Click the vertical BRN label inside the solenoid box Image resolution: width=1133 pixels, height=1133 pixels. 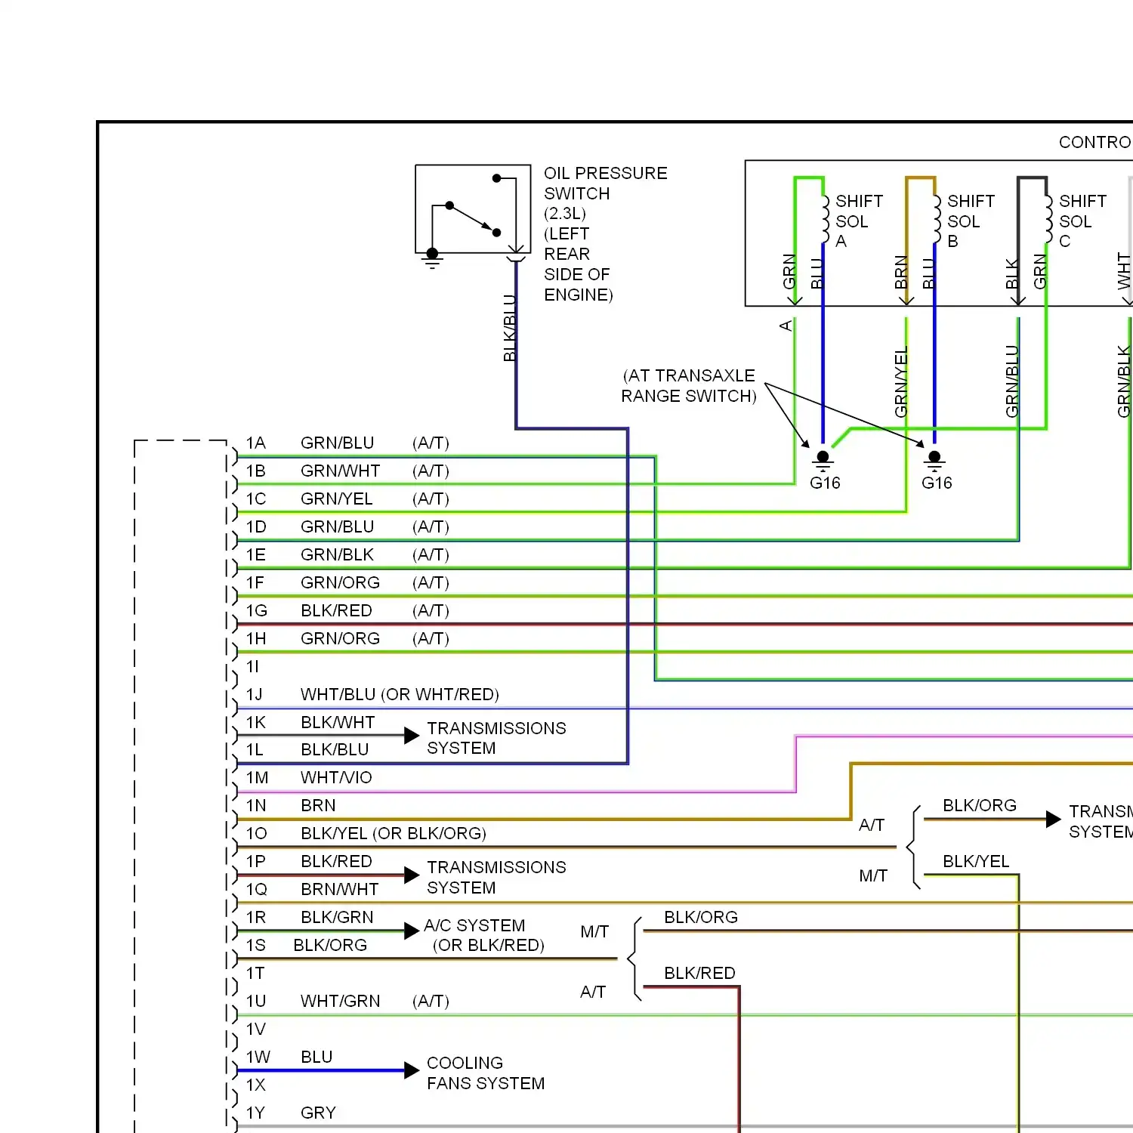tap(900, 272)
